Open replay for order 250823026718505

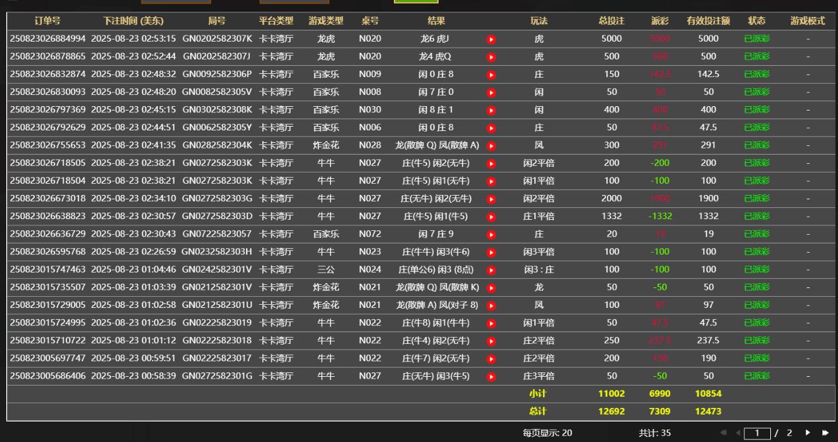[491, 164]
